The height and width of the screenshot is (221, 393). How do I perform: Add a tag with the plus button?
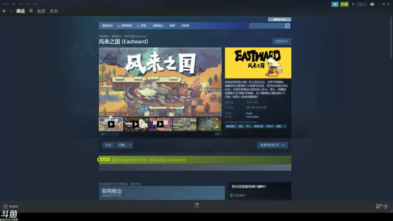click(x=285, y=126)
